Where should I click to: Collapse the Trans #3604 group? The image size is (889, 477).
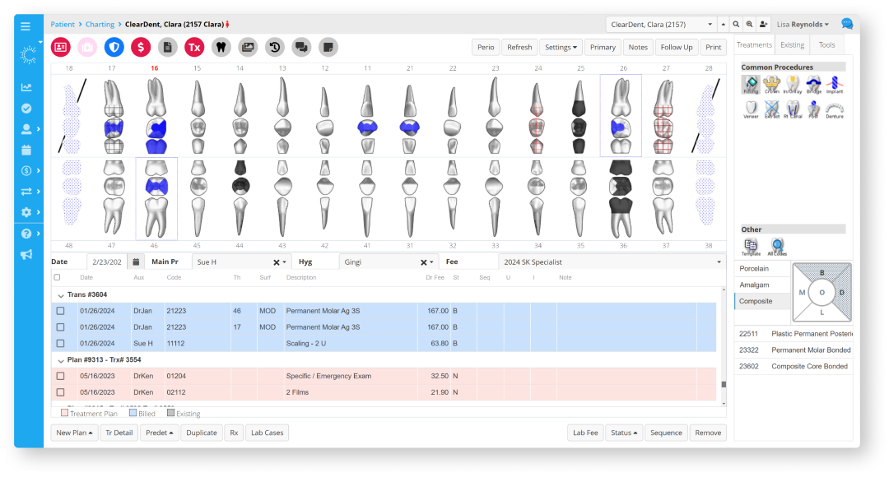tap(60, 294)
